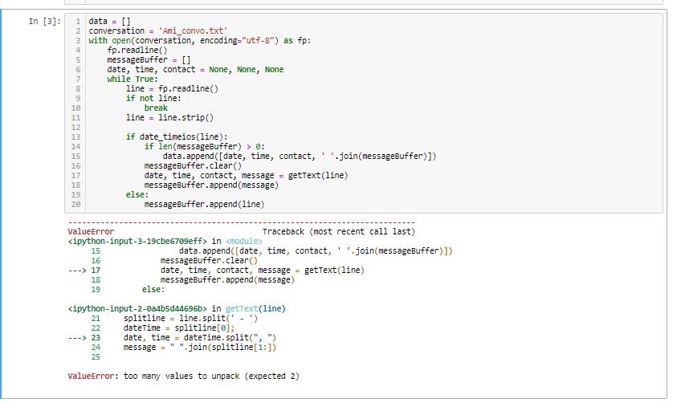Click the 'line = fp.readline()' line
The height and width of the screenshot is (403, 673).
coord(172,89)
